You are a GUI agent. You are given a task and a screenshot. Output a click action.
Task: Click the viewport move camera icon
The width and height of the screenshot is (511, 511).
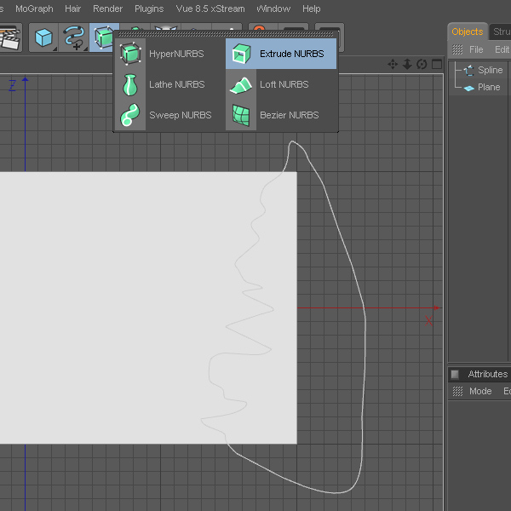(393, 64)
